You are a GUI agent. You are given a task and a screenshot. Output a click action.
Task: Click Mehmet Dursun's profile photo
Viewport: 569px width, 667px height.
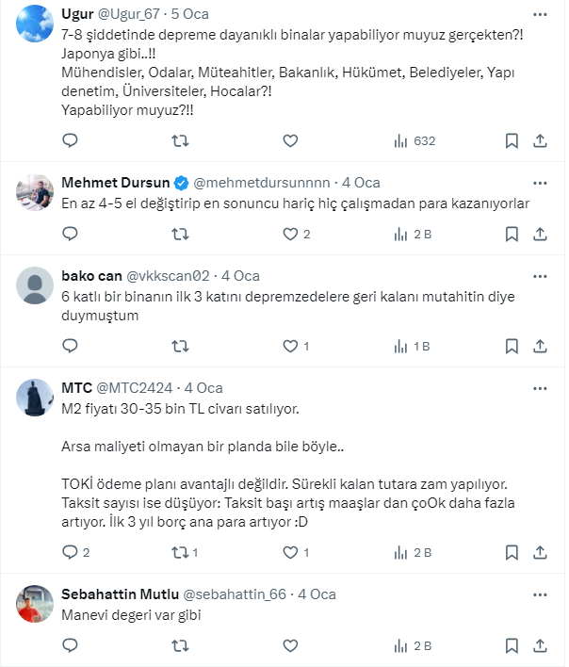[35, 192]
